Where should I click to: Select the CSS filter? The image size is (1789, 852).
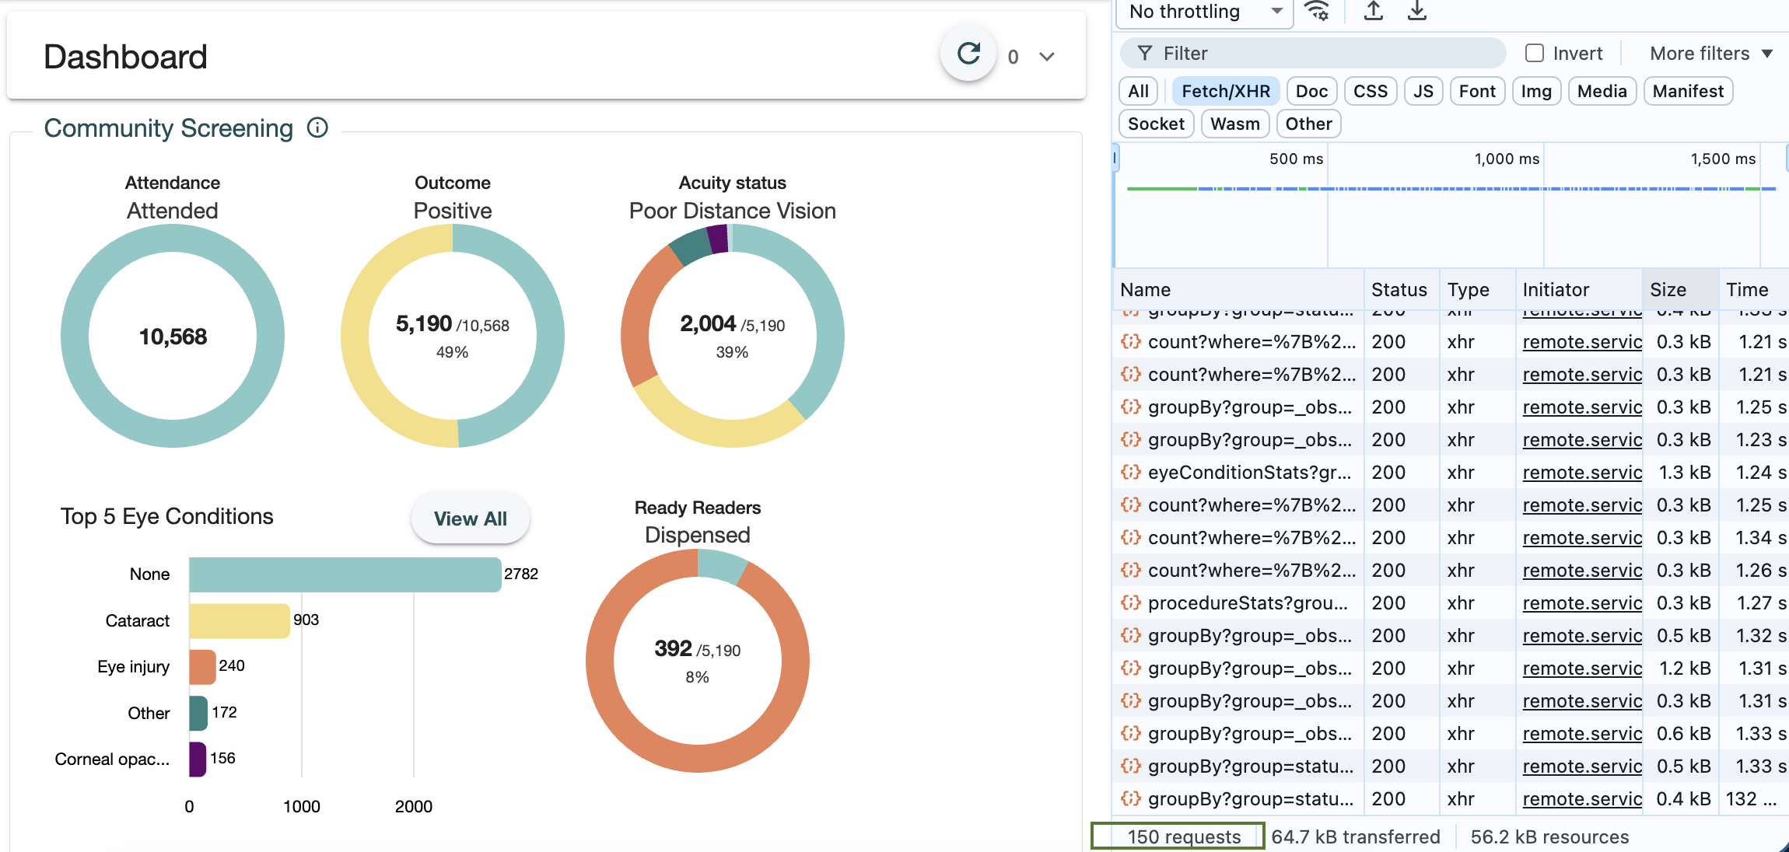[x=1371, y=91]
